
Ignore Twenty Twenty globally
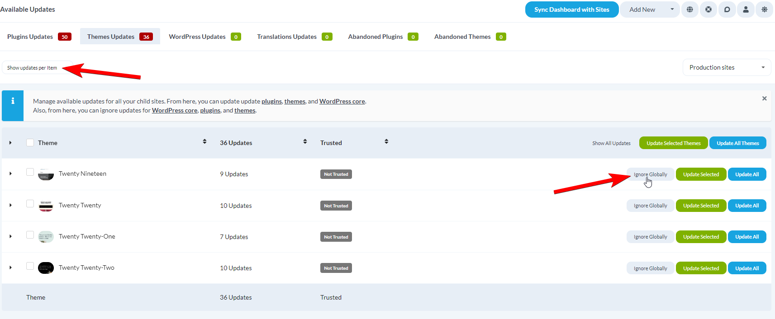650,206
